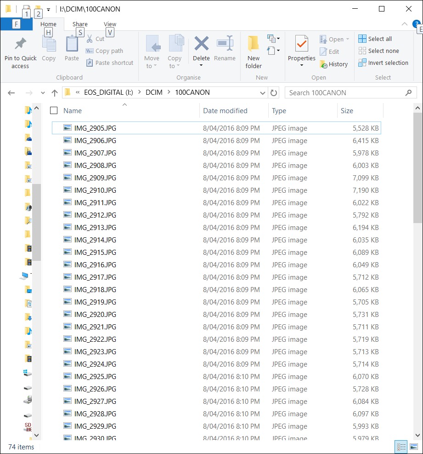Select the file IMG_2921.JPG
The width and height of the screenshot is (423, 454).
pyautogui.click(x=216, y=327)
